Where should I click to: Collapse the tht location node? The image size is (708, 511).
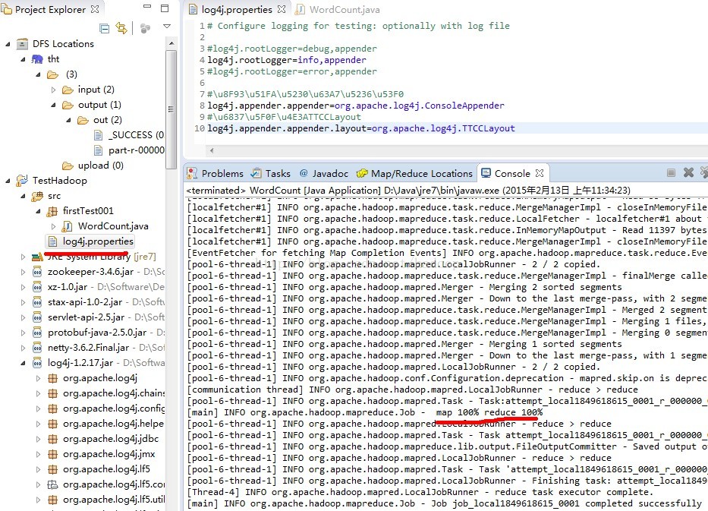click(x=23, y=59)
